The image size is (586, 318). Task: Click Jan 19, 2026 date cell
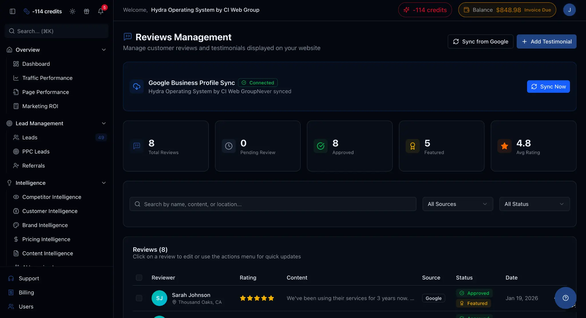(x=522, y=298)
